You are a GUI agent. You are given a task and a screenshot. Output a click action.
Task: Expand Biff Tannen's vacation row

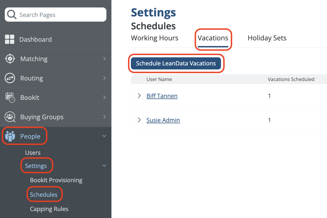tap(139, 96)
